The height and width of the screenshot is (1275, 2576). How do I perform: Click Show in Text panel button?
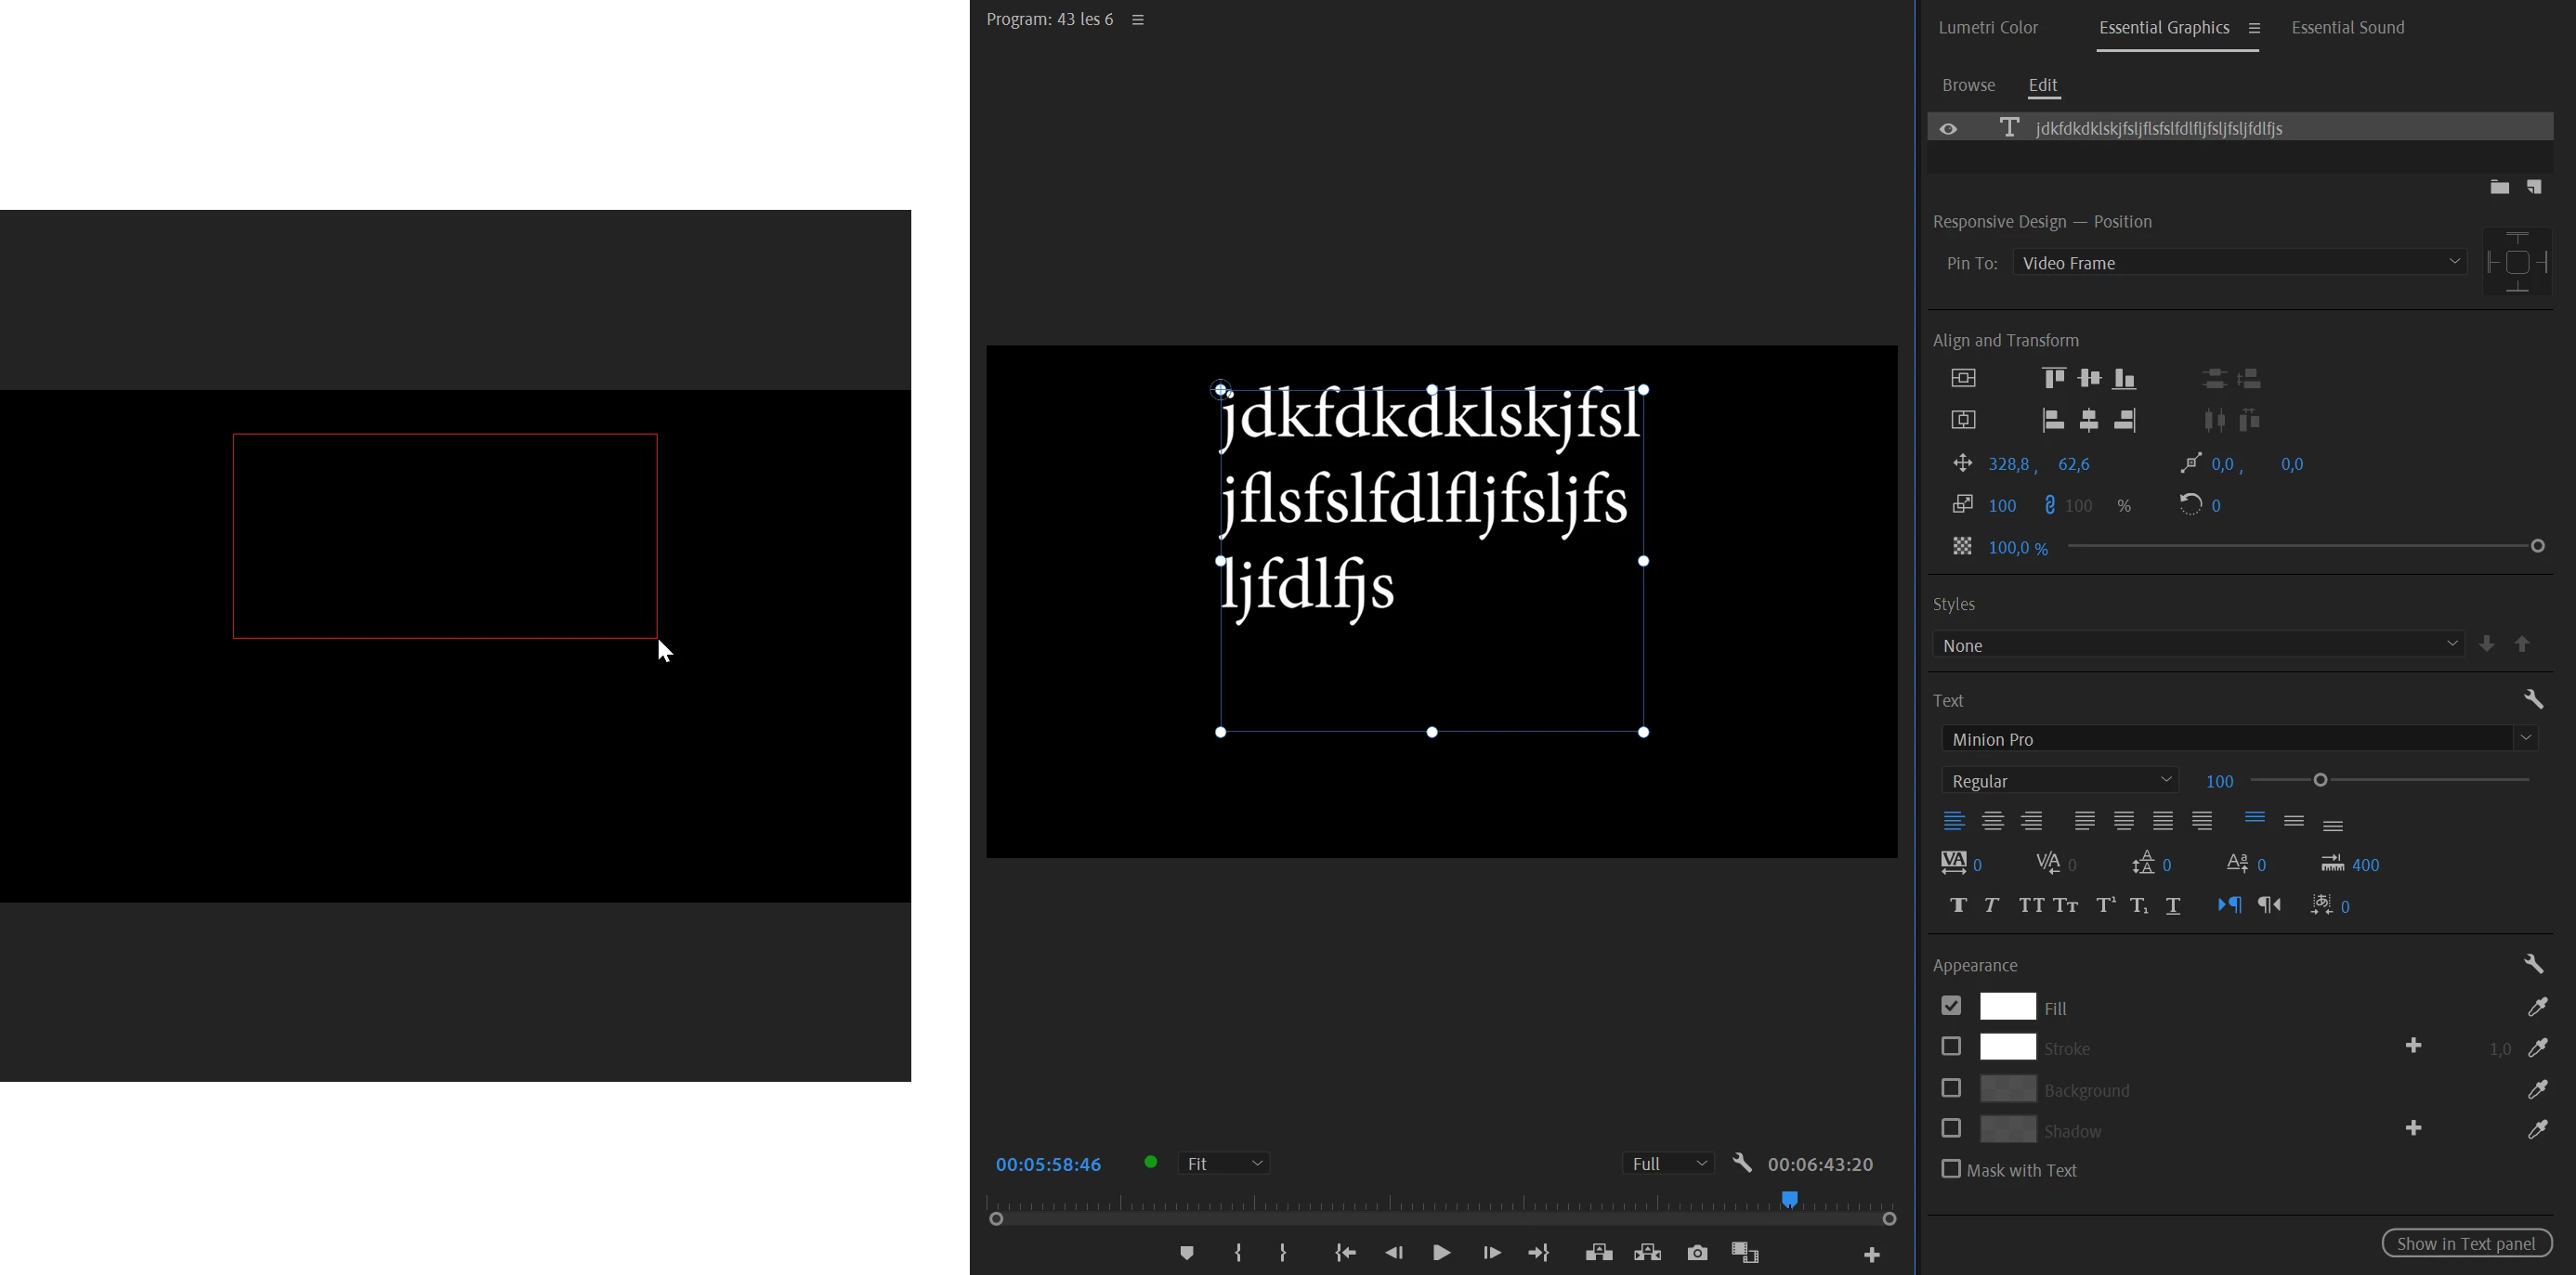(x=2466, y=1244)
